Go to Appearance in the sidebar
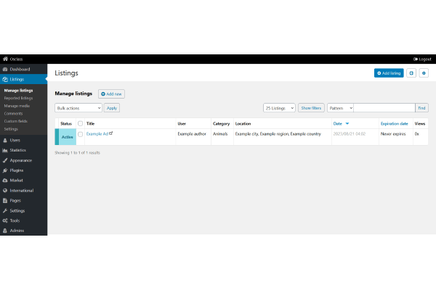 point(20,160)
